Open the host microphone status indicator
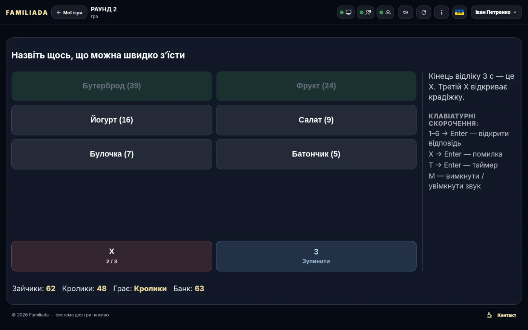 click(365, 12)
